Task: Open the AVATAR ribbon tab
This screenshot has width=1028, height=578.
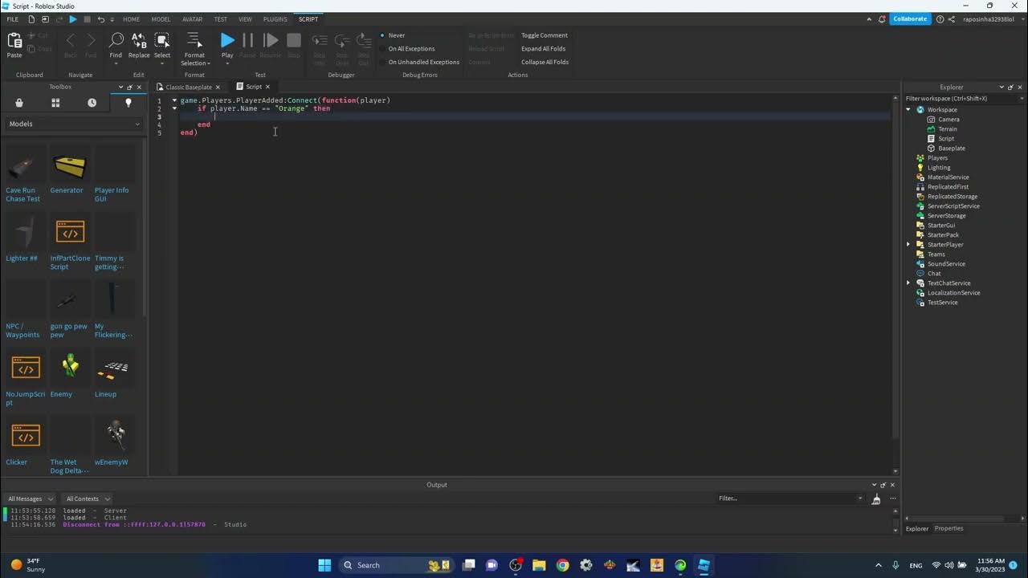Action: click(x=192, y=19)
